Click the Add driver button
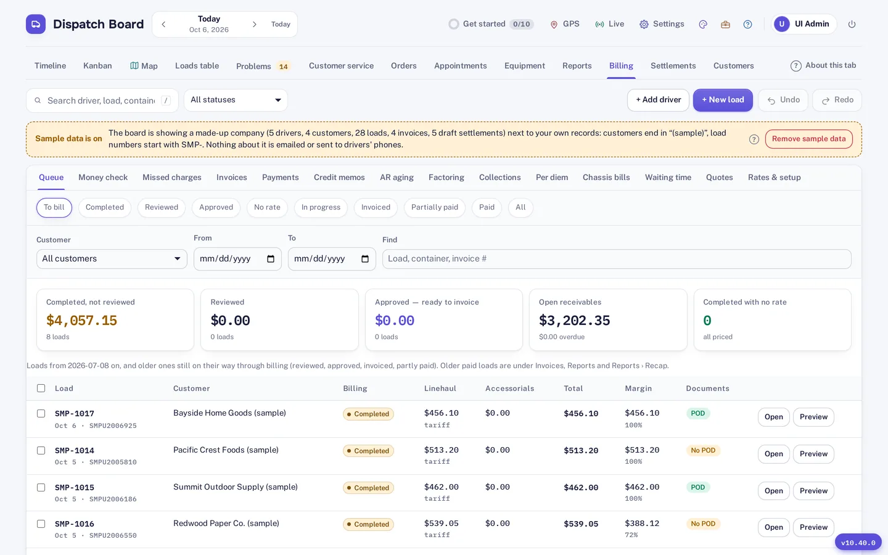Viewport: 888px width, 555px height. pyautogui.click(x=658, y=100)
